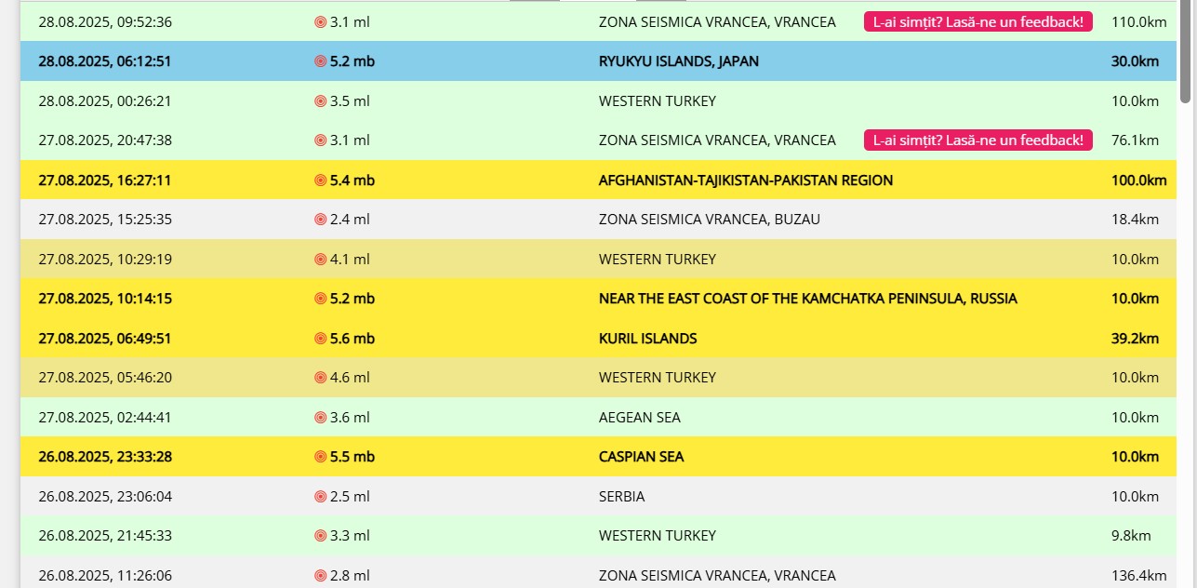
Task: Click the seismic icon beside Ryukyu Islands 5.2 mb
Action: [x=321, y=61]
